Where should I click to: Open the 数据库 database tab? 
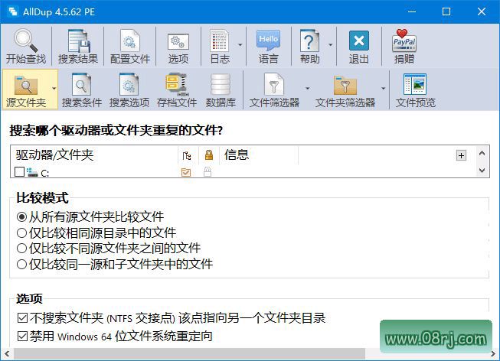pos(221,89)
